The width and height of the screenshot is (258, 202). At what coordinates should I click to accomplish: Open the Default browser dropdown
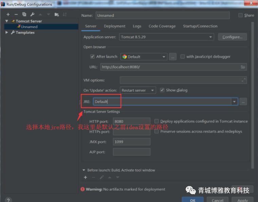[x=144, y=57]
